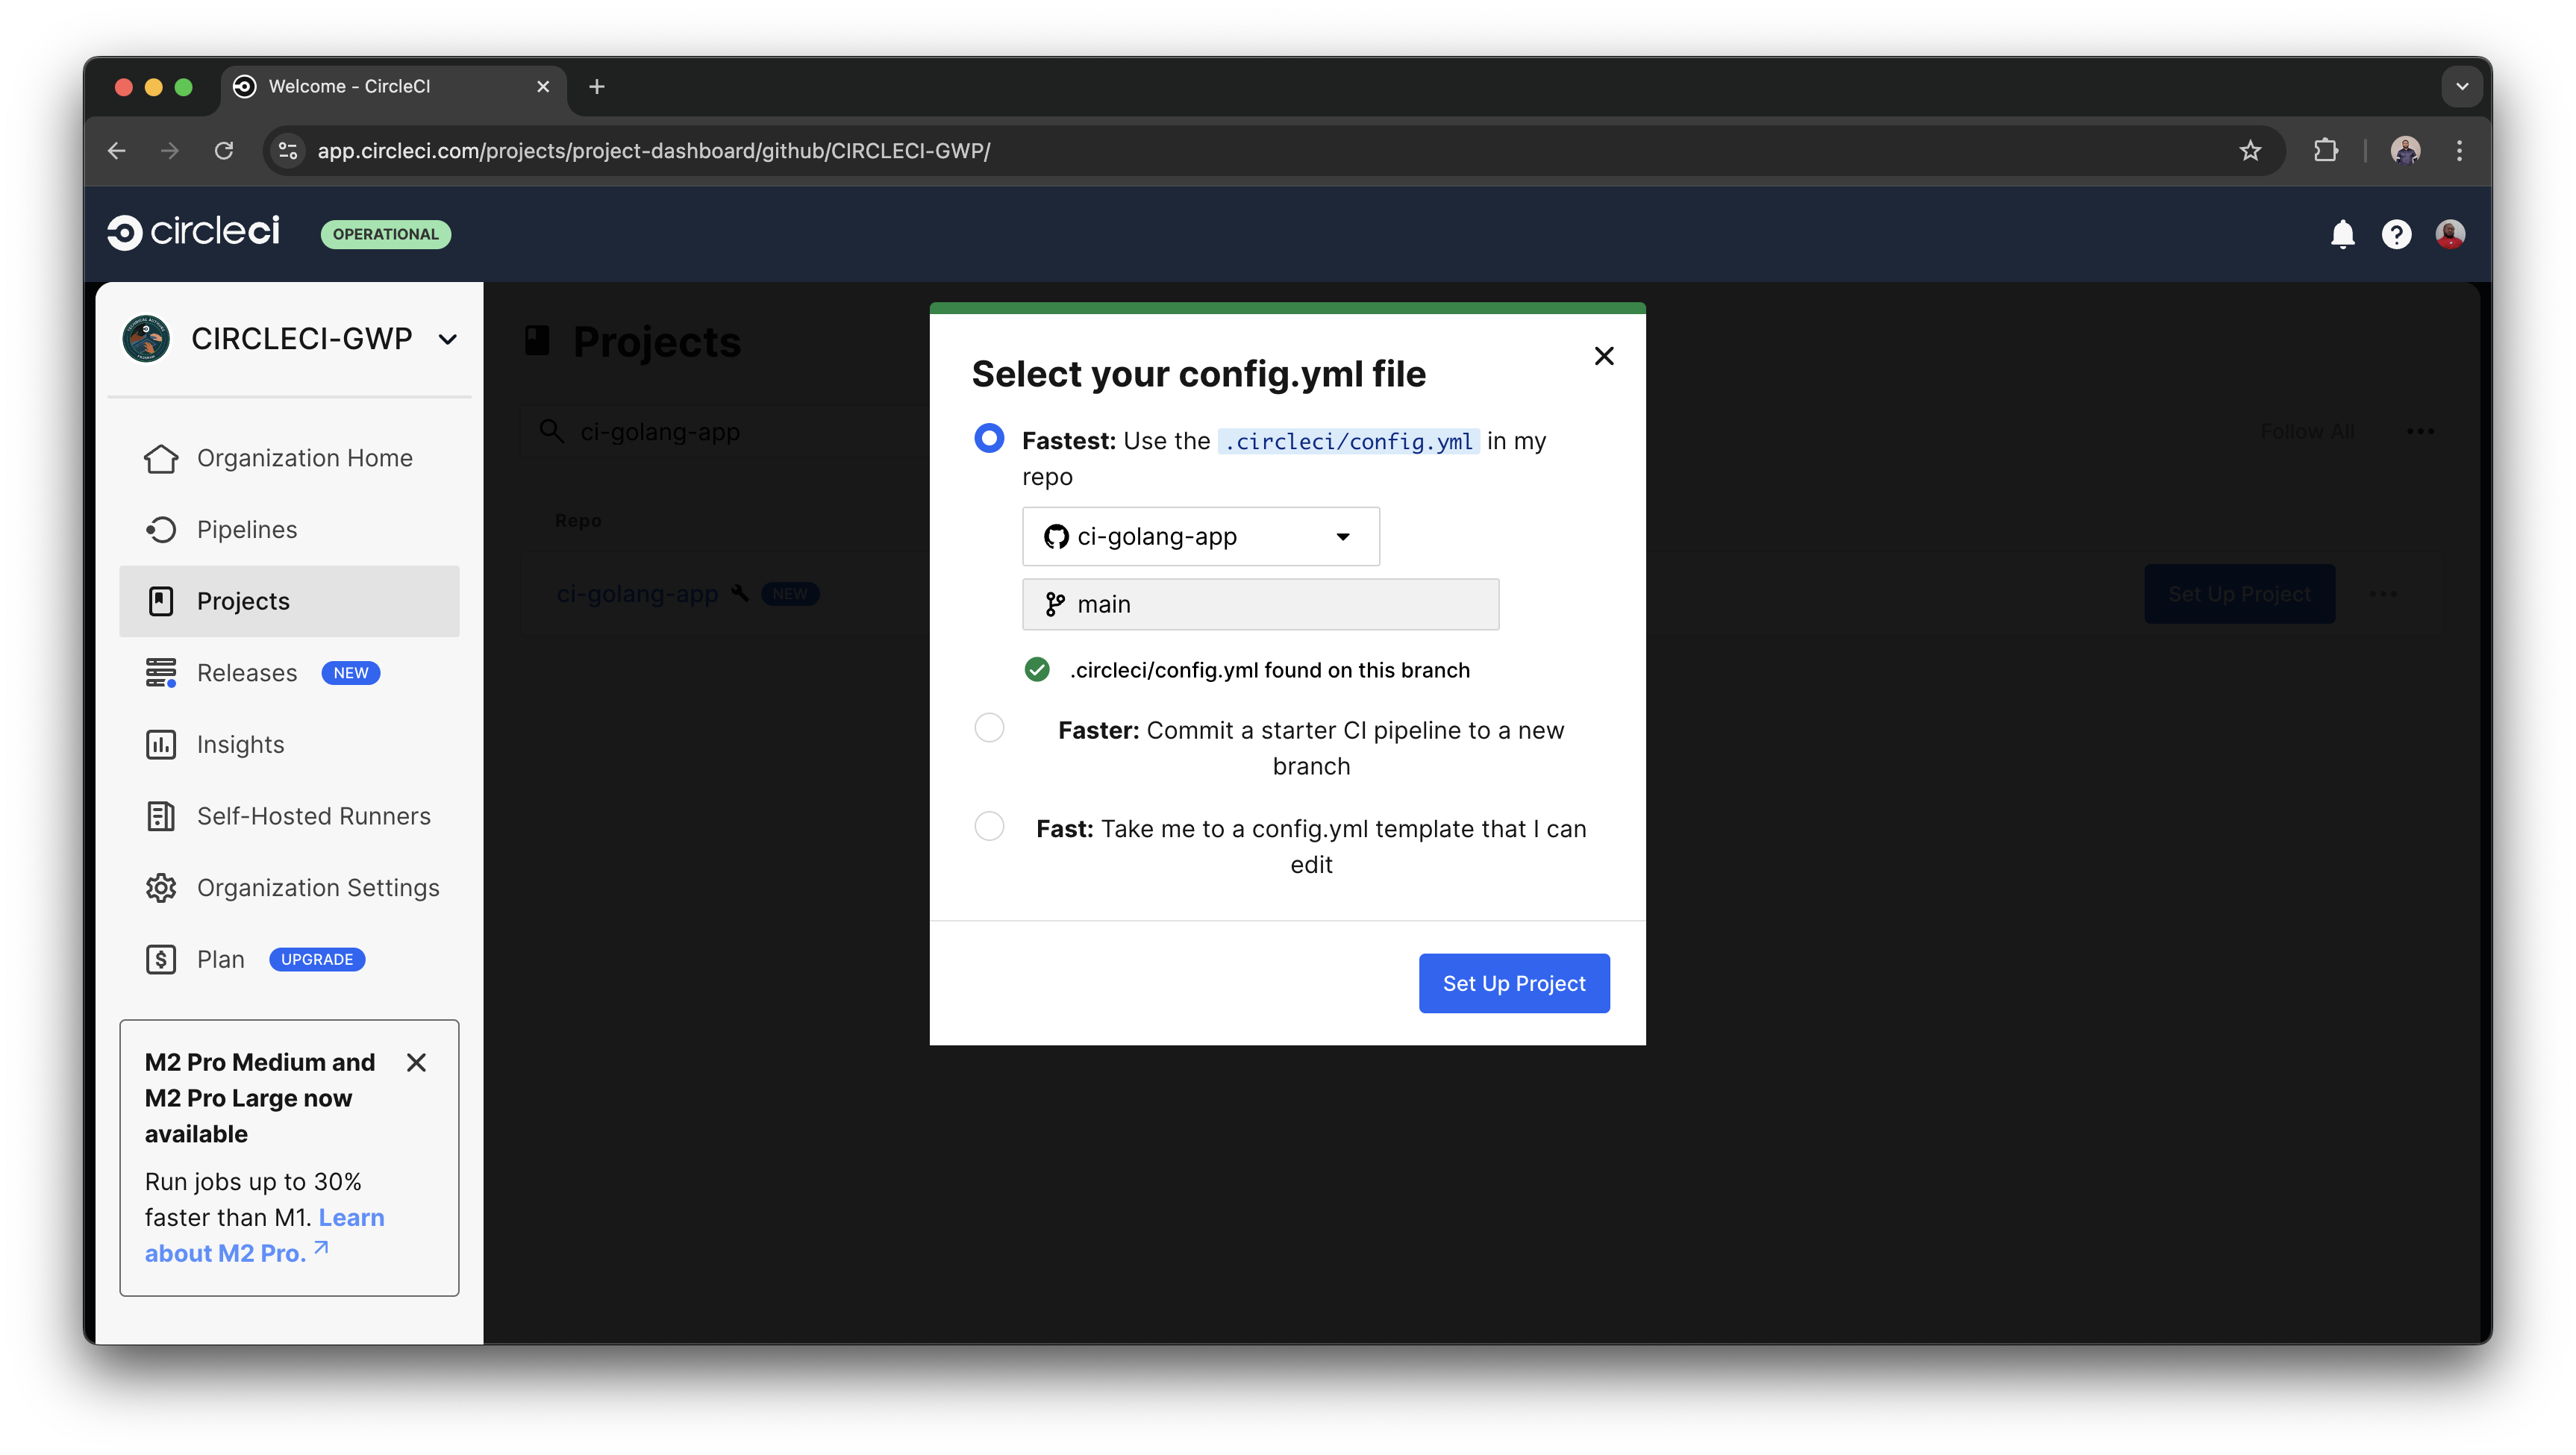Open the Projects sidebar item
2576x1455 pixels.
tap(289, 601)
